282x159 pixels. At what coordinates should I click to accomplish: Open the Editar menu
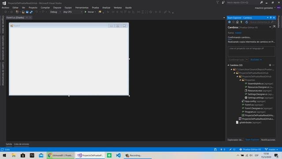click(15, 8)
